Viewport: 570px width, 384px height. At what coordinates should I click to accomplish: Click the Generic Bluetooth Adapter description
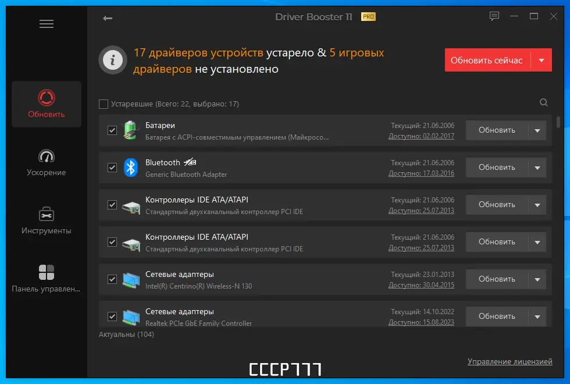pyautogui.click(x=186, y=175)
